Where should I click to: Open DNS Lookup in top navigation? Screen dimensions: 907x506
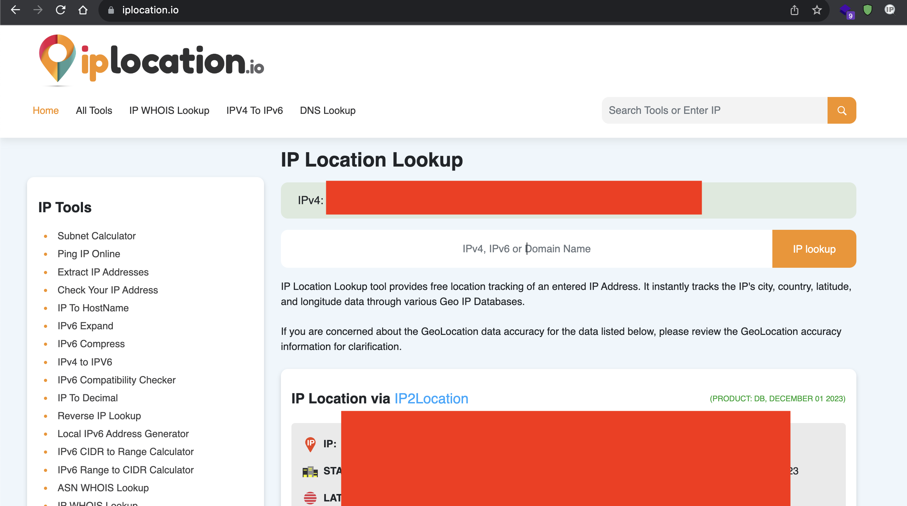tap(328, 110)
